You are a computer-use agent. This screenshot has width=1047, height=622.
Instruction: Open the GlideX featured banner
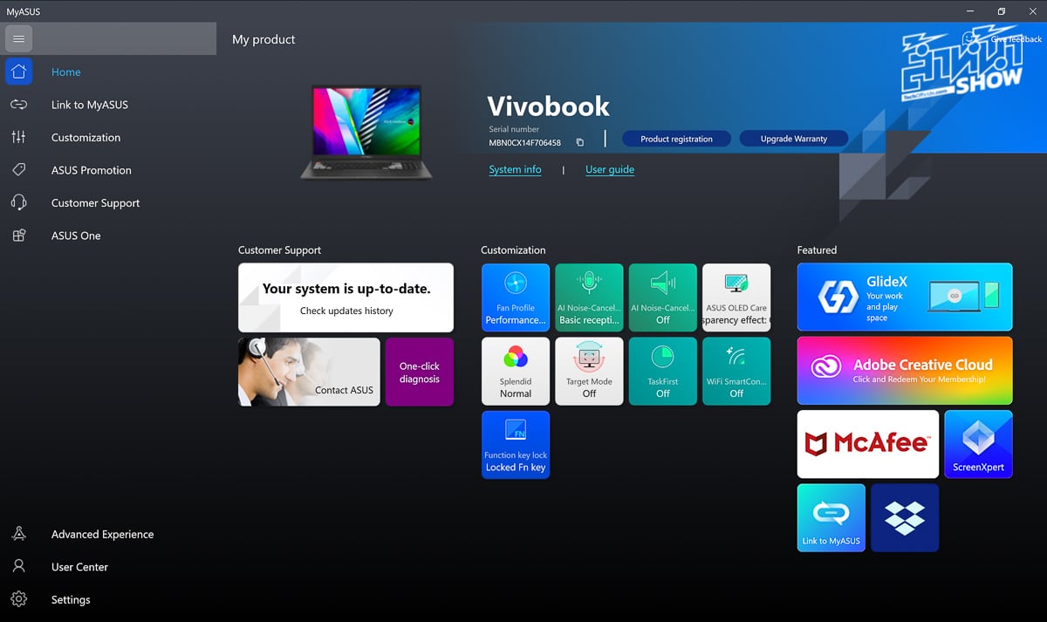tap(905, 297)
